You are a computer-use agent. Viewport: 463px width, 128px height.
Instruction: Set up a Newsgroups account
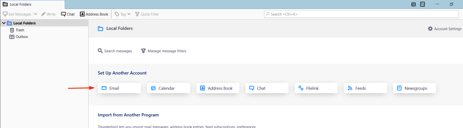(x=415, y=88)
